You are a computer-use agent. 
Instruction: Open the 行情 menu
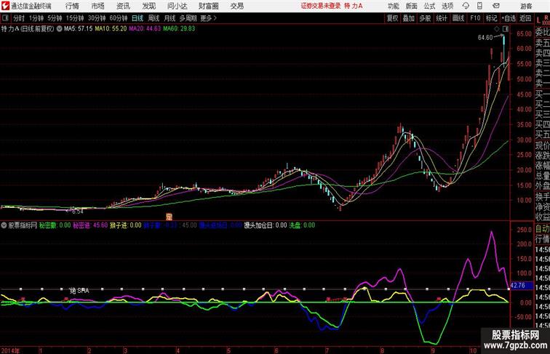(x=72, y=6)
